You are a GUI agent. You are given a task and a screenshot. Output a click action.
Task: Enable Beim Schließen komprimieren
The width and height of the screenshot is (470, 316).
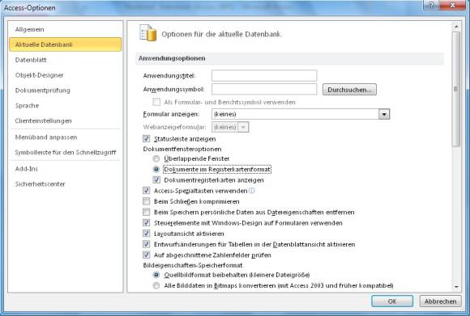click(147, 201)
